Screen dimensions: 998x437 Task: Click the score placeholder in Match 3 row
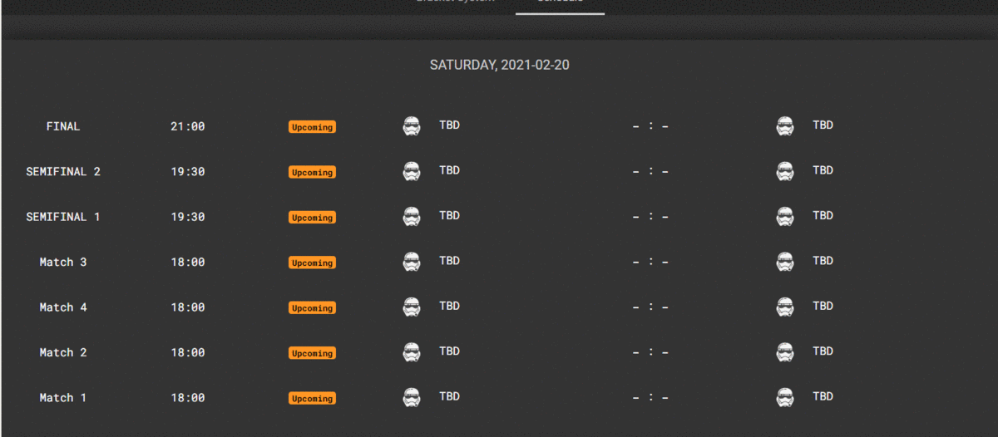(651, 263)
